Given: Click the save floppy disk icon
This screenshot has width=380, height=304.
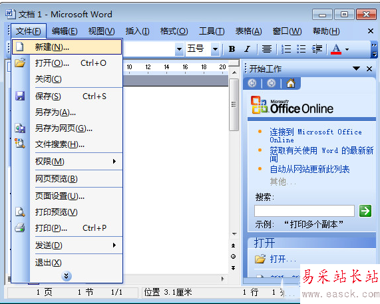Looking at the screenshot, I should click(20, 96).
